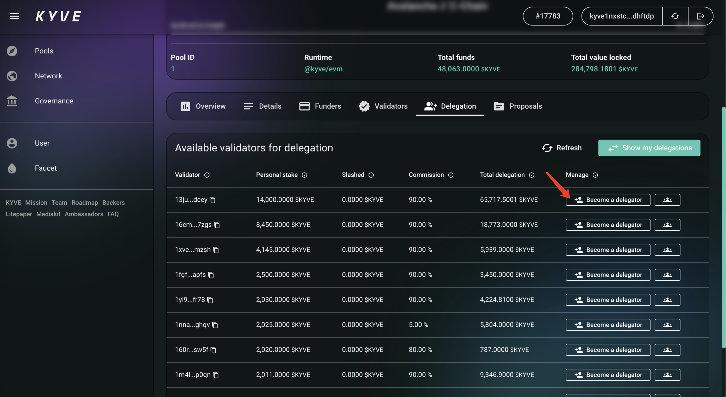The width and height of the screenshot is (726, 397).
Task: View delegators list for 16cm...7zgs
Action: tap(667, 225)
